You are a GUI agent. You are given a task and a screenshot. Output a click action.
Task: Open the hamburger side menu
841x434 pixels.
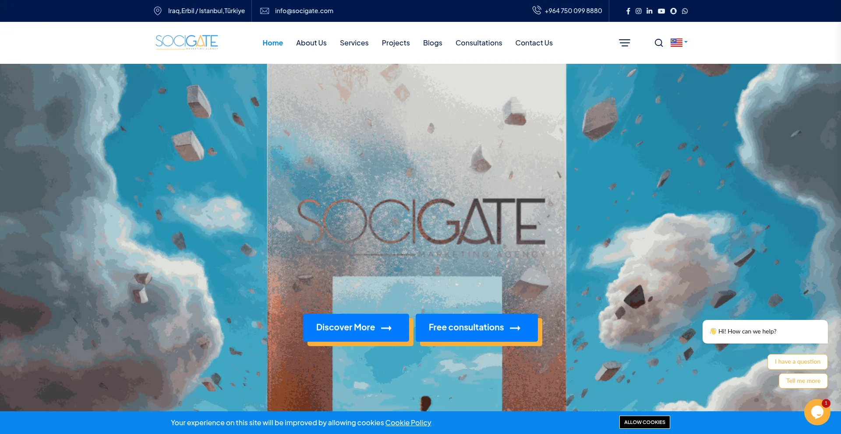pyautogui.click(x=625, y=43)
